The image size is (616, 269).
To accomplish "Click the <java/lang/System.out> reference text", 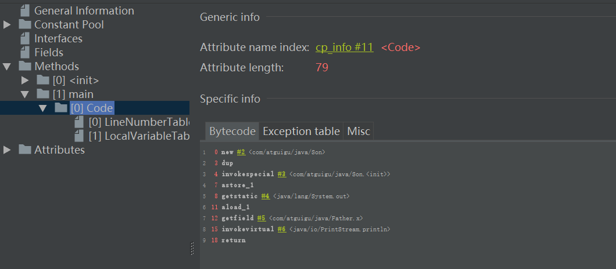I will pyautogui.click(x=311, y=196).
